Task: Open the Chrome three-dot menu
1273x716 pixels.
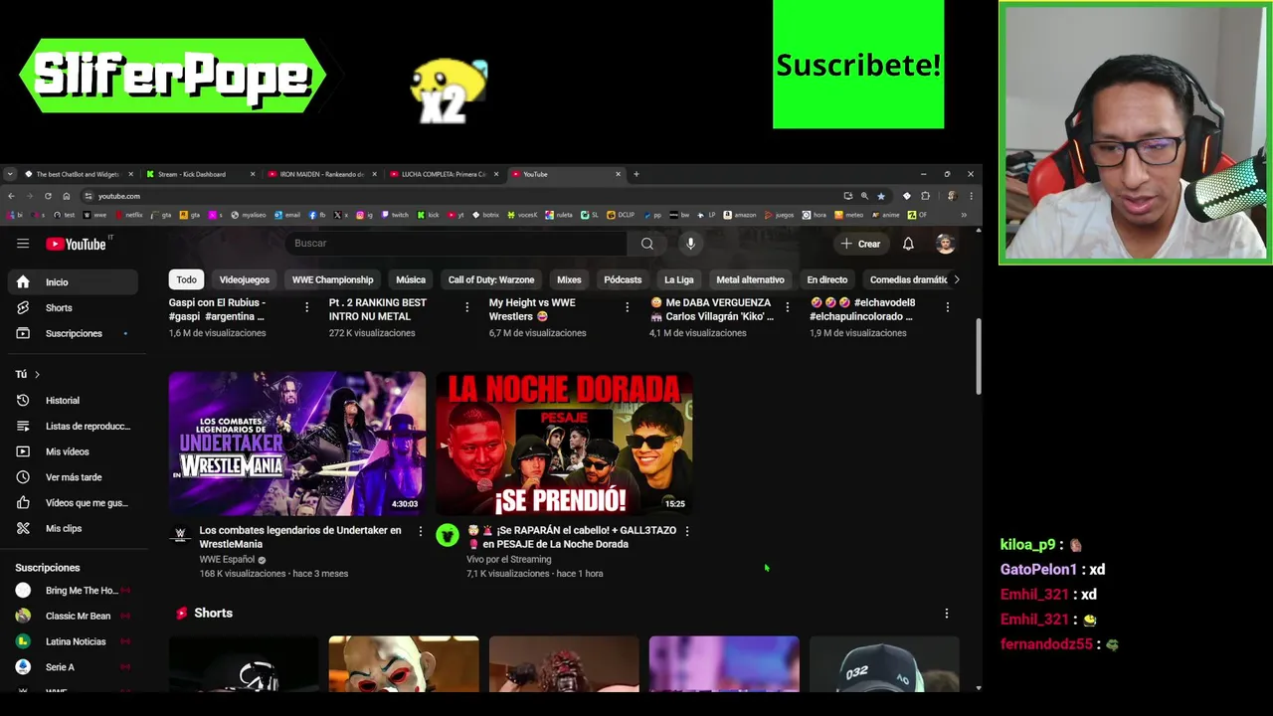Action: pyautogui.click(x=971, y=196)
